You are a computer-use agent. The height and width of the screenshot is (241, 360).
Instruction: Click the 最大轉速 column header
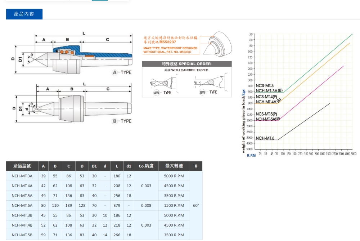tap(174, 166)
